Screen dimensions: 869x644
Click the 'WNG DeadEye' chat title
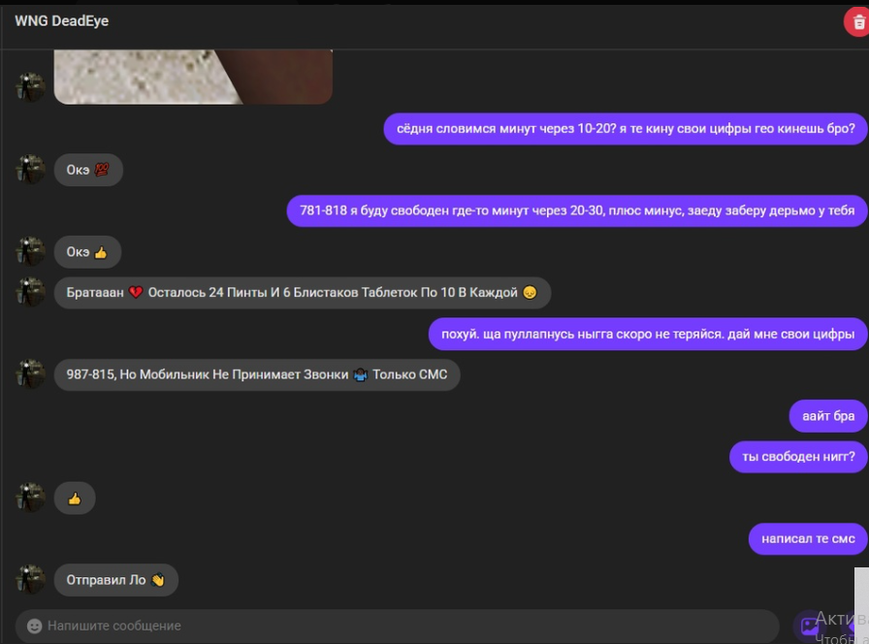coord(61,21)
